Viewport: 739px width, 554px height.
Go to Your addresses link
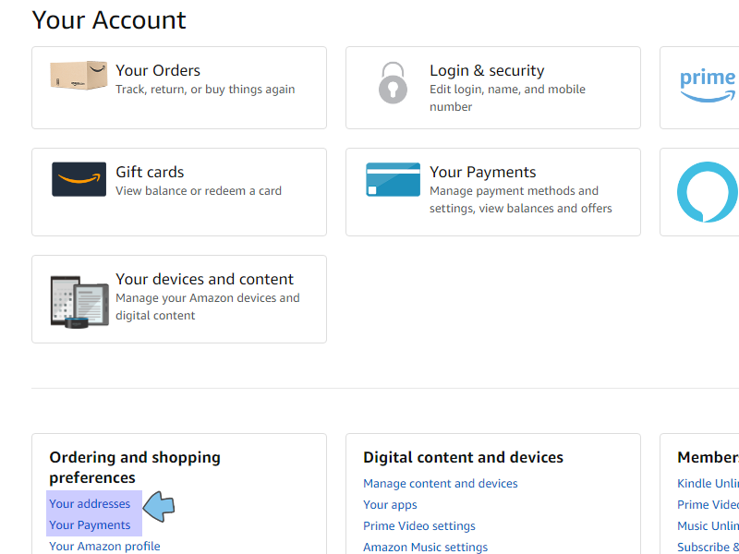pyautogui.click(x=90, y=504)
